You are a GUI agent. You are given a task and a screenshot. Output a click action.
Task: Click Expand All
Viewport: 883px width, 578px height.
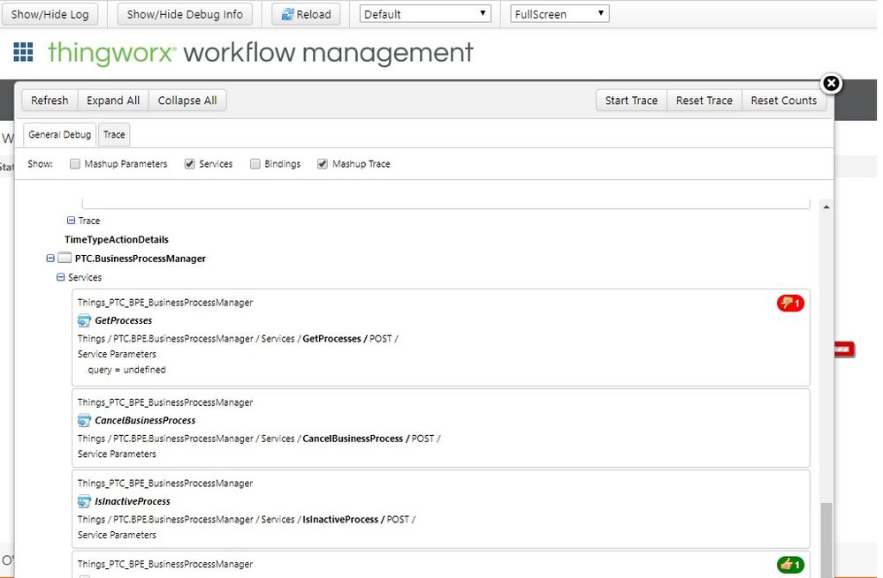113,100
